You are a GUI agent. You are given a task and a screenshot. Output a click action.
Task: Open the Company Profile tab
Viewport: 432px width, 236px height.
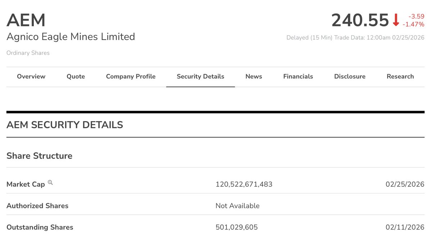(131, 76)
